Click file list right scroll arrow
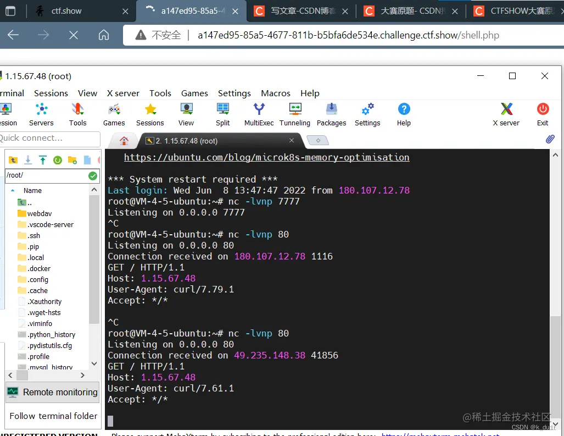 [83, 375]
